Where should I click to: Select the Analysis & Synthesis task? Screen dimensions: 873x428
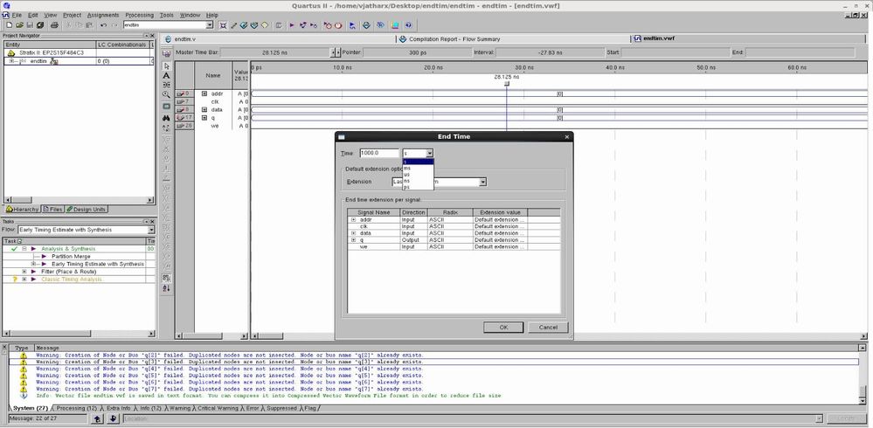pos(68,249)
